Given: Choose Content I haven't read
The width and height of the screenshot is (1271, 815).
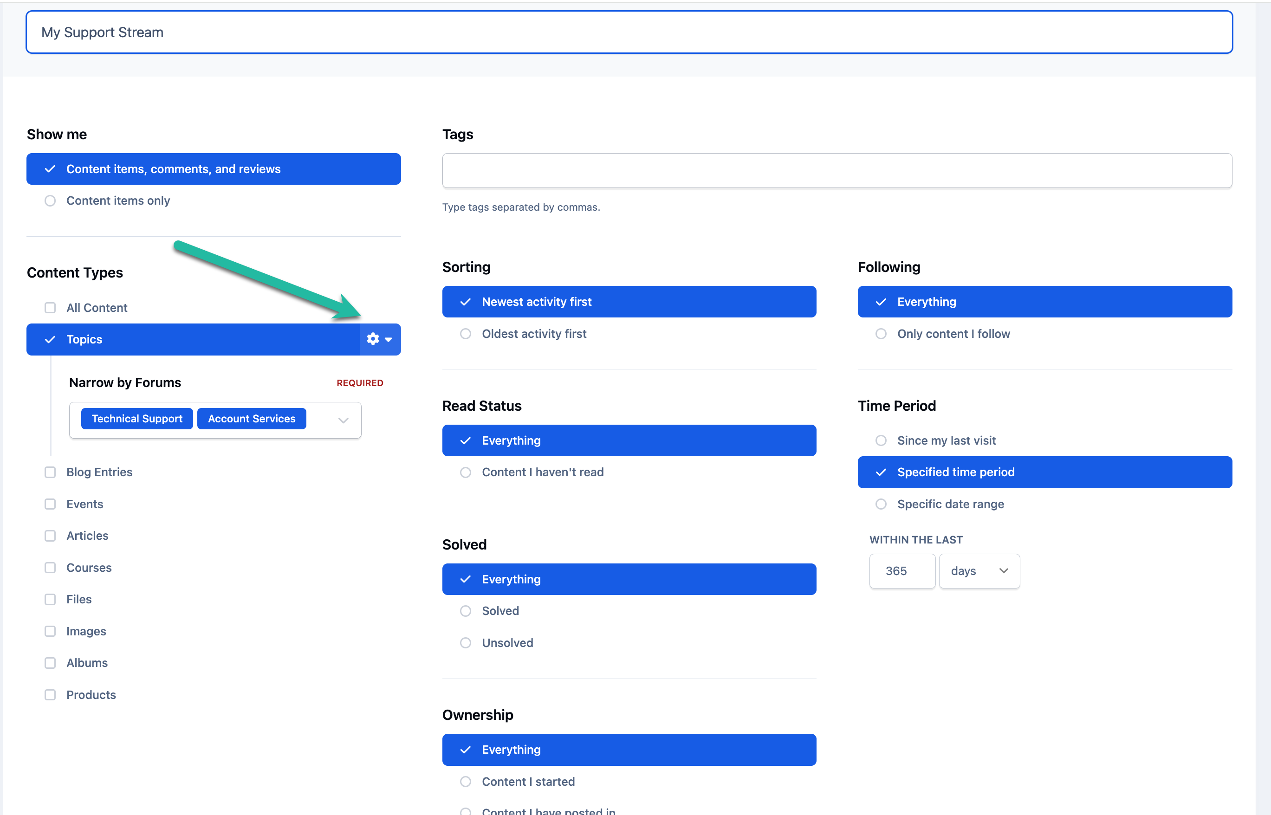Looking at the screenshot, I should click(465, 472).
